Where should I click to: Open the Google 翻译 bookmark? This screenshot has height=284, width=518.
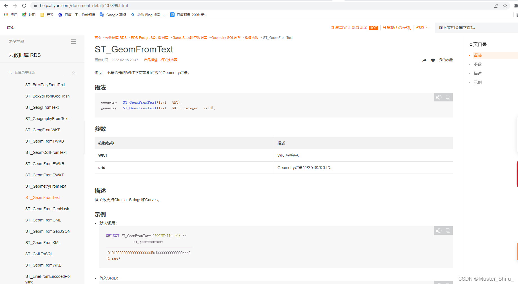point(113,15)
